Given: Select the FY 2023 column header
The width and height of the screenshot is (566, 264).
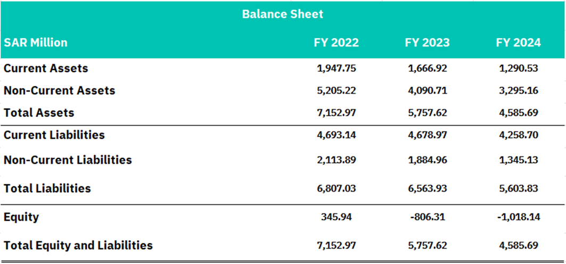Looking at the screenshot, I should [x=427, y=43].
